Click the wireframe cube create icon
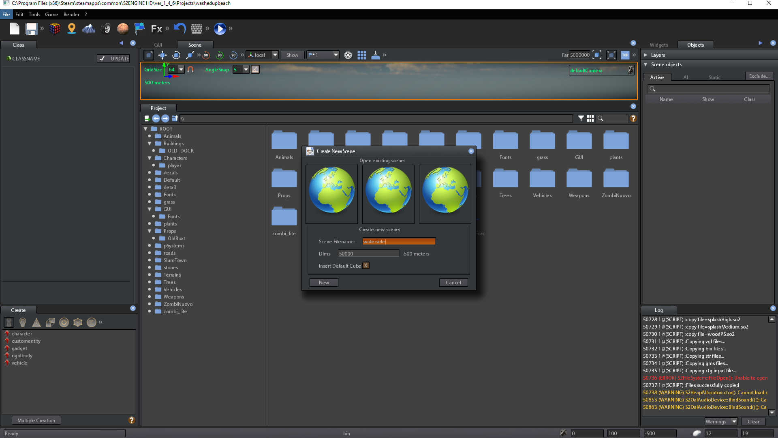Viewport: 778px width, 438px height. pyautogui.click(x=78, y=322)
